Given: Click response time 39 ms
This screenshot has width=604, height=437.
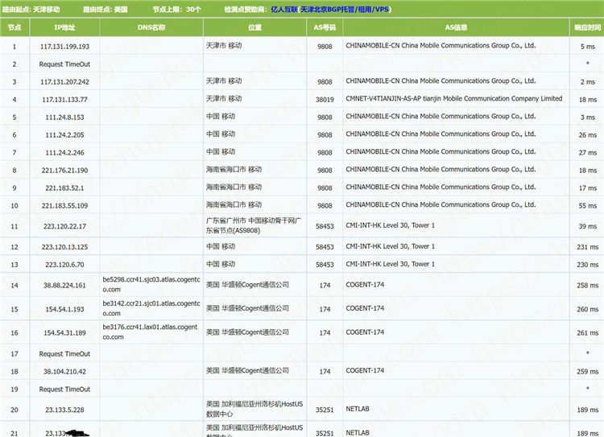Looking at the screenshot, I should (x=587, y=226).
